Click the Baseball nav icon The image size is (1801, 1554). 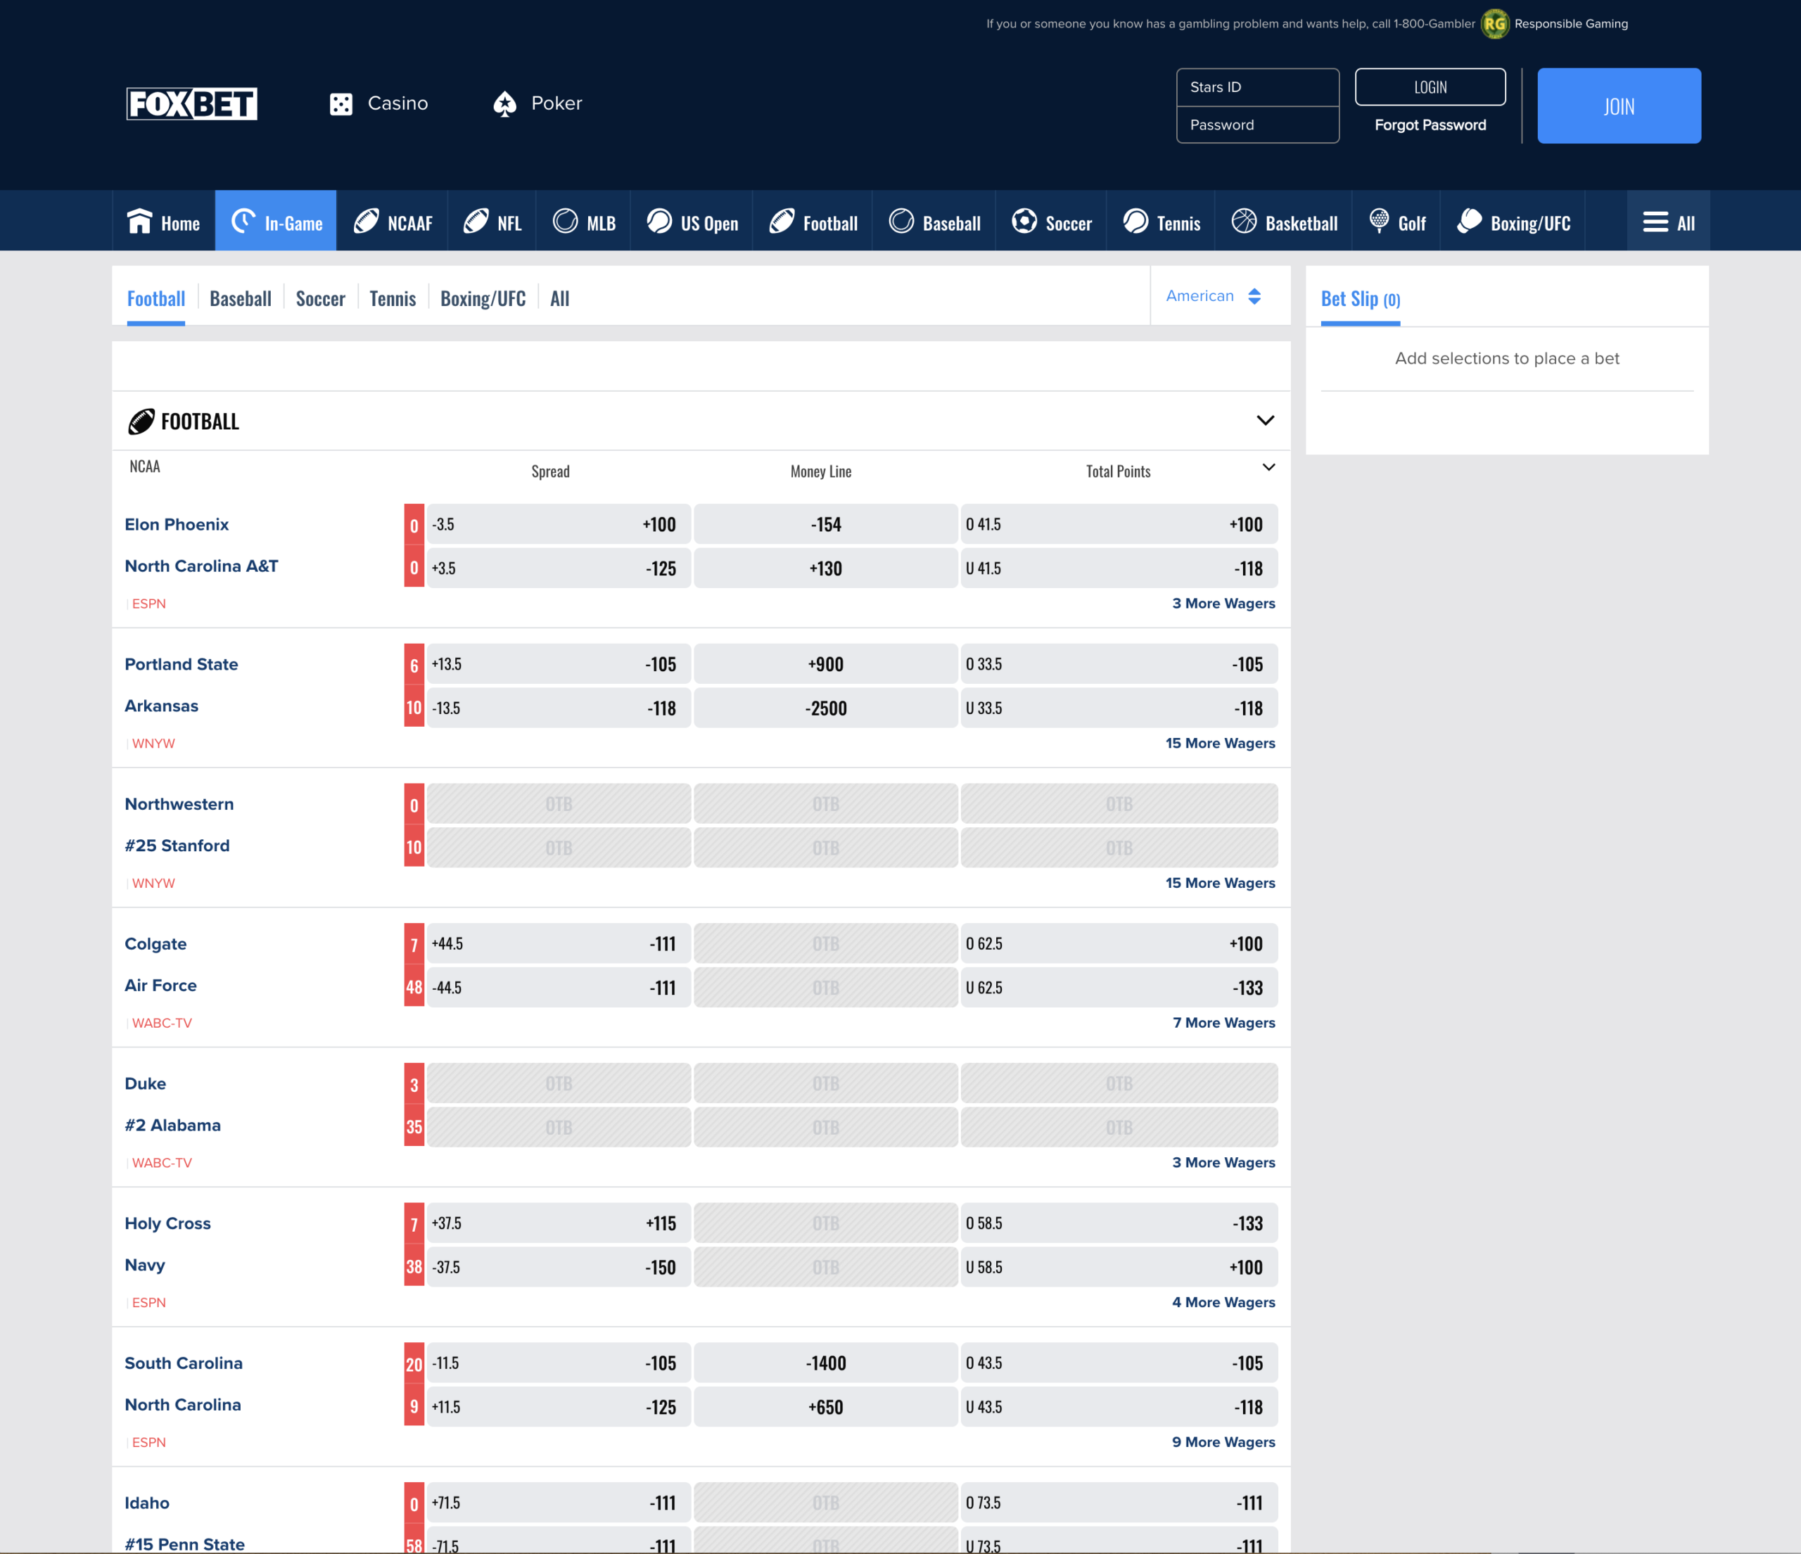(901, 222)
